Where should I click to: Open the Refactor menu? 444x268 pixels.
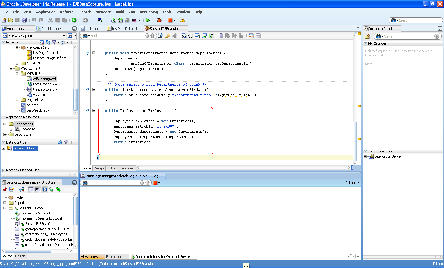tap(67, 12)
